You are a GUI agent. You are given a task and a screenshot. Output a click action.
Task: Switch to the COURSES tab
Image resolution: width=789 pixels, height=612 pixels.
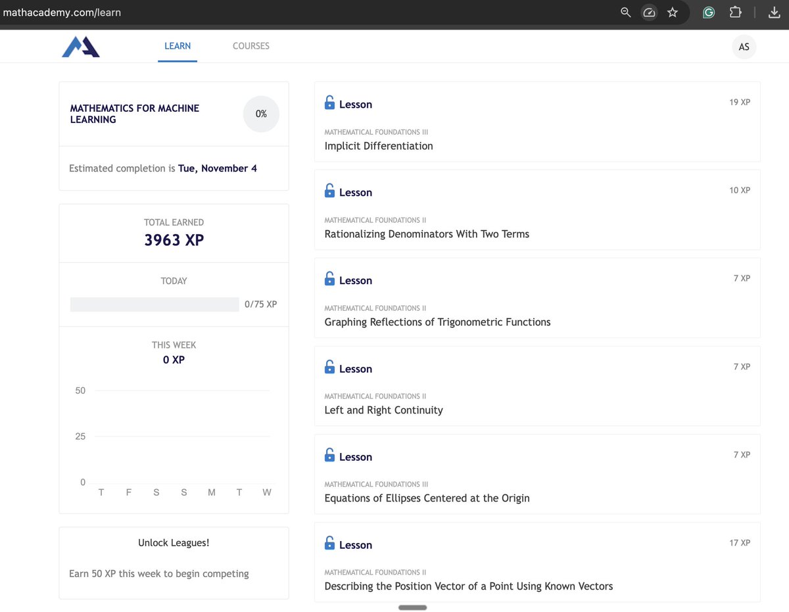click(251, 46)
